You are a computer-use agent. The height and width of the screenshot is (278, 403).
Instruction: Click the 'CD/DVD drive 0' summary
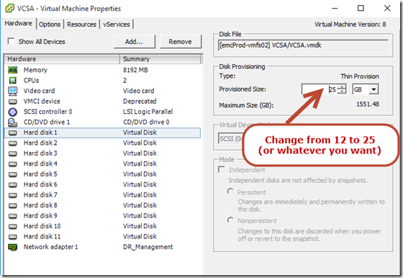(x=146, y=122)
